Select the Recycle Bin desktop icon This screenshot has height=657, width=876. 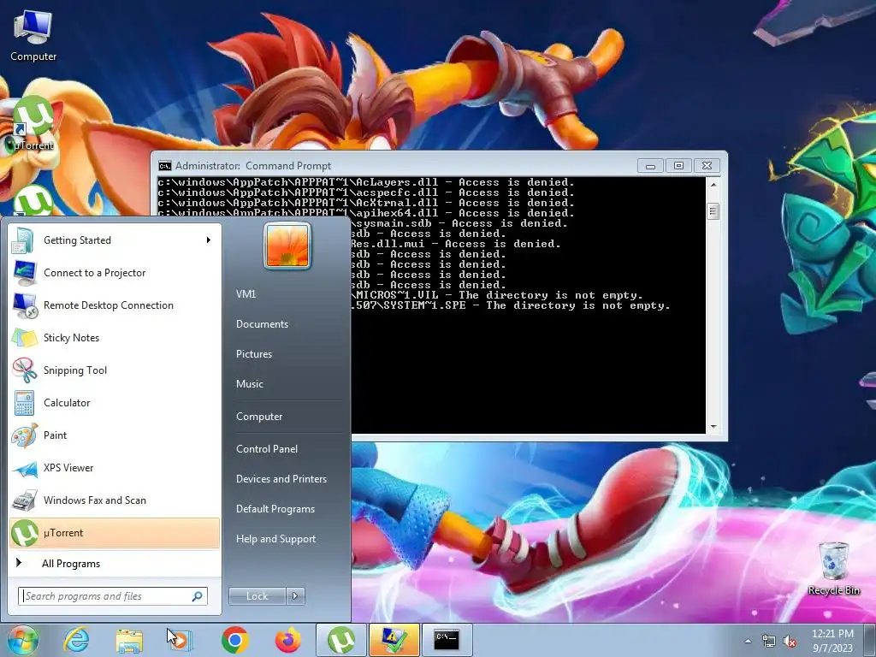[833, 568]
